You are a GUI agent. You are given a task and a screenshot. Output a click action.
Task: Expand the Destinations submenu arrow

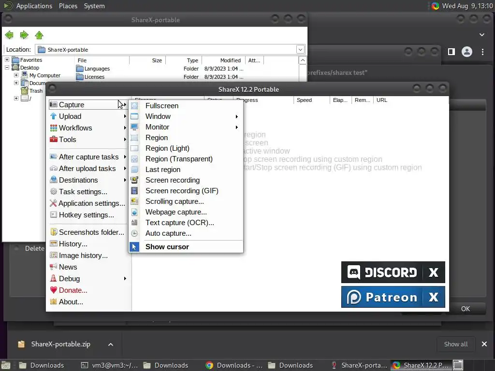pos(125,180)
